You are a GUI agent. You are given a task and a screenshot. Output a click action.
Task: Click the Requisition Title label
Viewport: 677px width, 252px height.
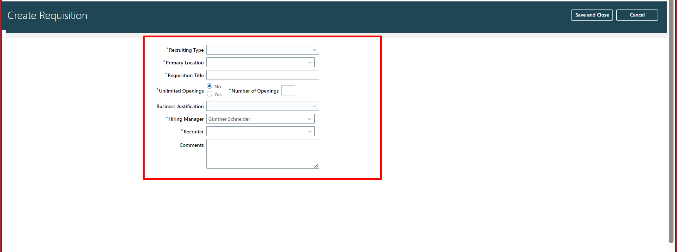tap(186, 75)
